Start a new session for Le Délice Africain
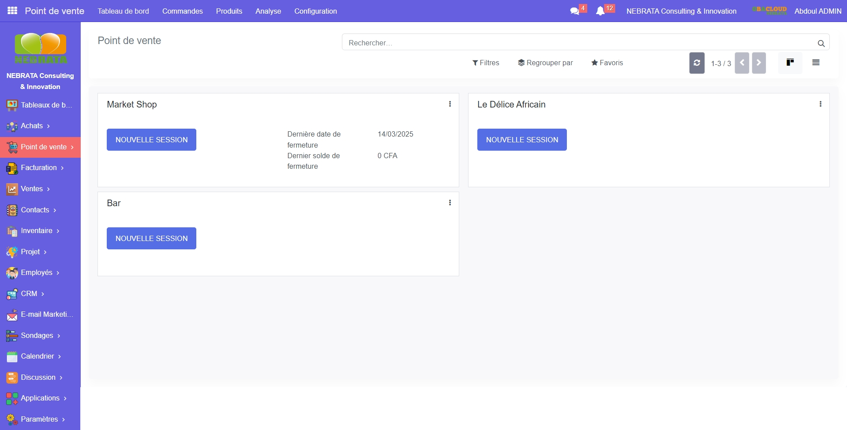Viewport: 847px width, 430px height. [x=522, y=140]
